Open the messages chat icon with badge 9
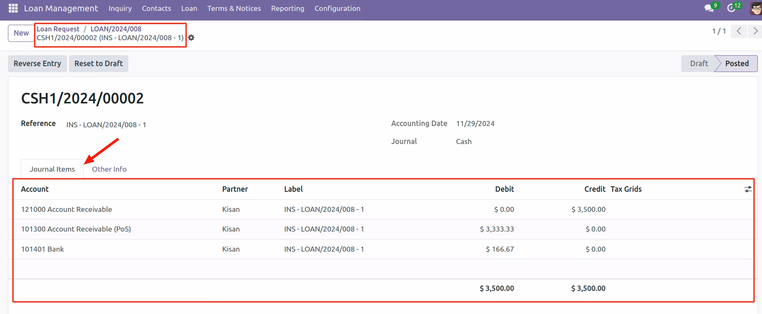 (709, 8)
